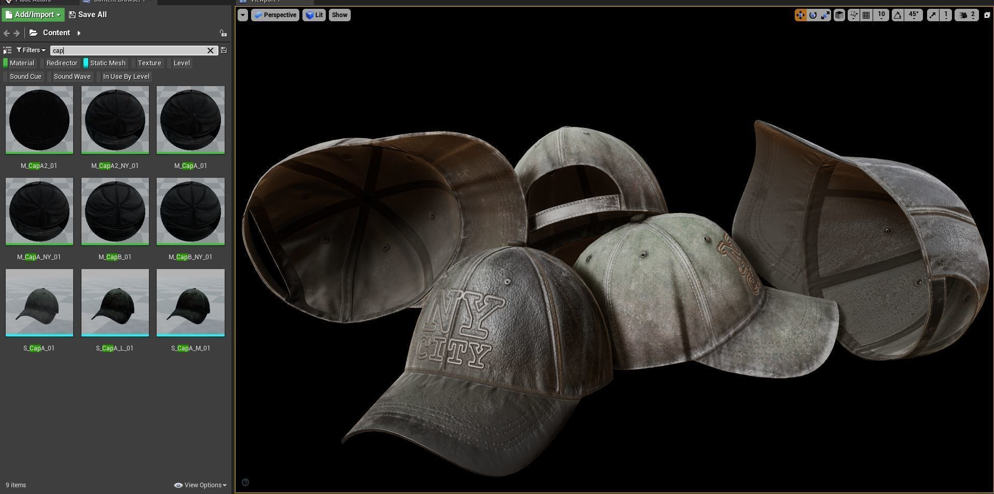Toggle the world/local coordinate system cube
The height and width of the screenshot is (494, 994).
[839, 15]
